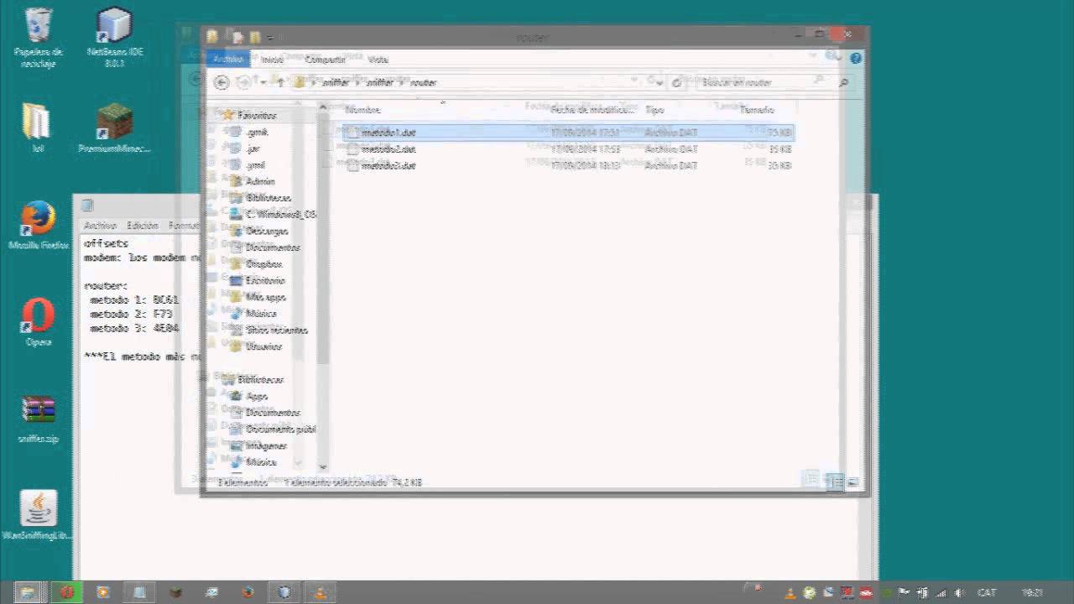Switch Explorer to large icons view icon
1074x604 pixels.
(852, 482)
